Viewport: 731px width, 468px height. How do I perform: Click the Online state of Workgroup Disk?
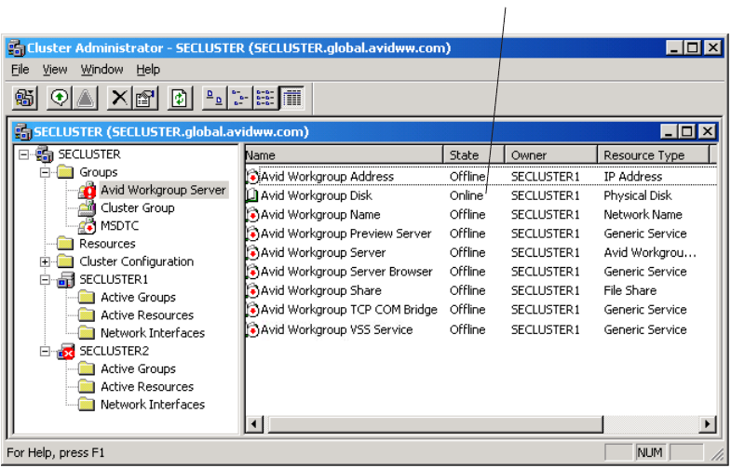click(467, 195)
